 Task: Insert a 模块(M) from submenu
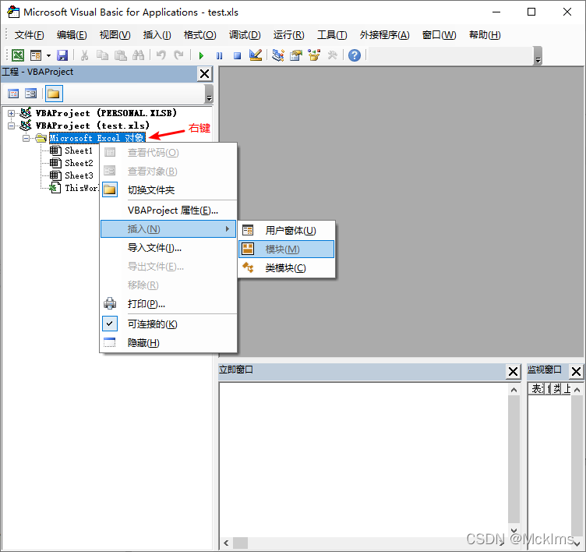[286, 249]
